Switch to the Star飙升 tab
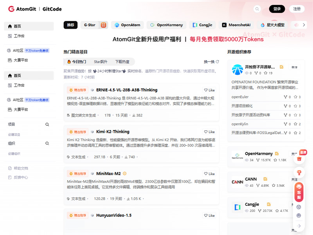The image size is (313, 235). tap(101, 62)
